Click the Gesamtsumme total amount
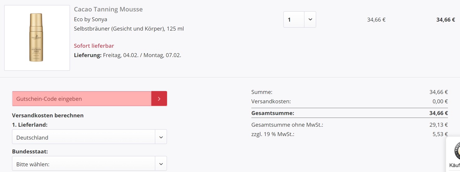The height and width of the screenshot is (172, 460). (x=439, y=113)
